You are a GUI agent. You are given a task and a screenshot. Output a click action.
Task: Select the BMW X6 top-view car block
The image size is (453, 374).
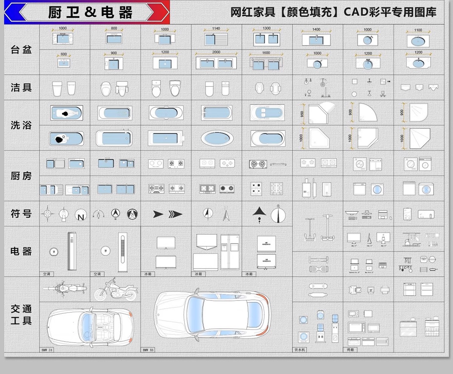[x=212, y=315]
